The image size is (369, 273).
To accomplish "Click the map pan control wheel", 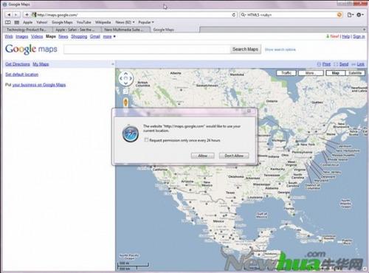I will pos(125,78).
